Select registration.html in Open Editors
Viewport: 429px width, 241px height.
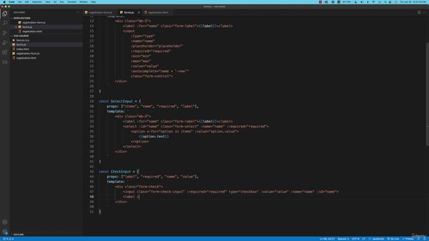point(32,31)
